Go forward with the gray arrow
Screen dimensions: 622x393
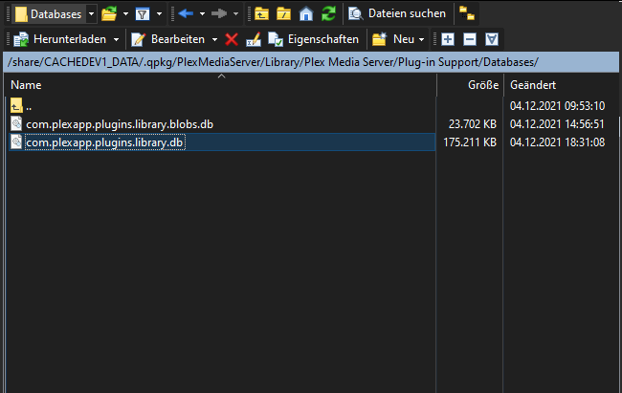[x=219, y=14]
